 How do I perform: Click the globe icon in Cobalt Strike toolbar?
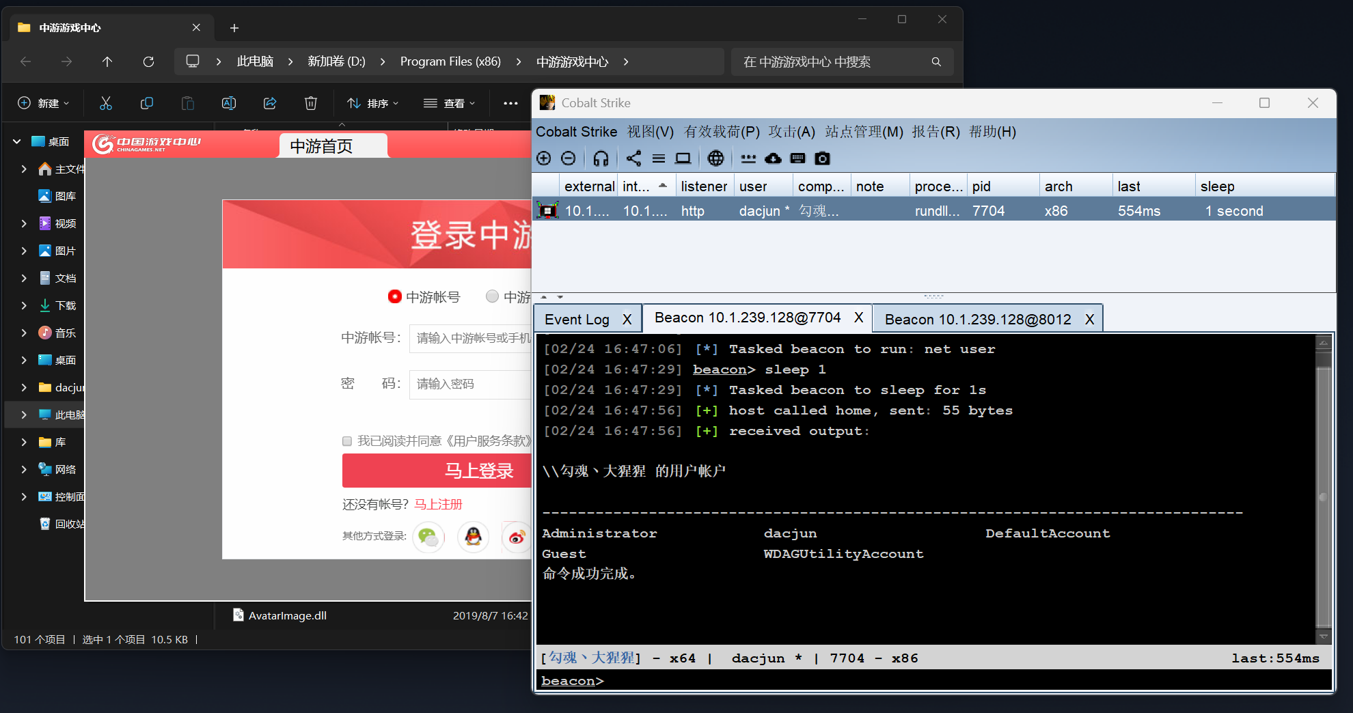click(x=715, y=158)
